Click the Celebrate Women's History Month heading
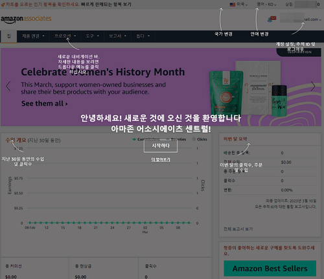324x279 pixels. pyautogui.click(x=103, y=72)
